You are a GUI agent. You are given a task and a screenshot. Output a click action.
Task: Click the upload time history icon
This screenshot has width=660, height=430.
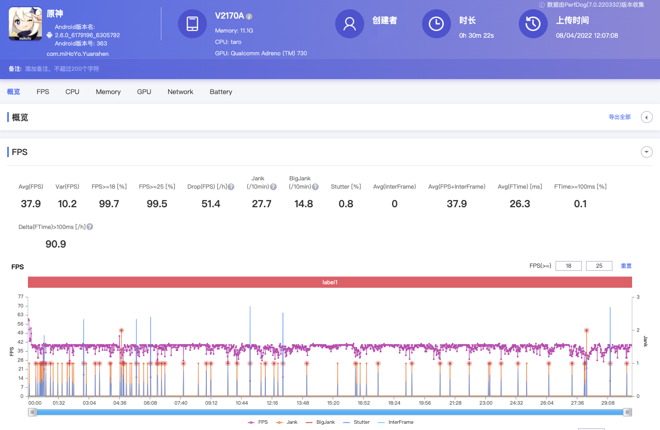pyautogui.click(x=533, y=24)
